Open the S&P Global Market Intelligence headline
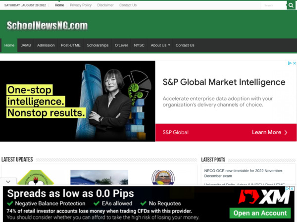This screenshot has width=297, height=222. tap(224, 82)
